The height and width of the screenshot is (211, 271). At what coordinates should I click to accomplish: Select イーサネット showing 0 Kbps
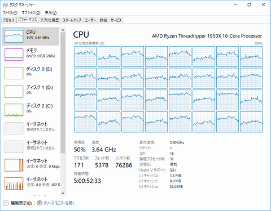[x=30, y=165]
